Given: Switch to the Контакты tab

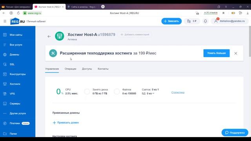Looking at the screenshot, I should [x=103, y=69].
